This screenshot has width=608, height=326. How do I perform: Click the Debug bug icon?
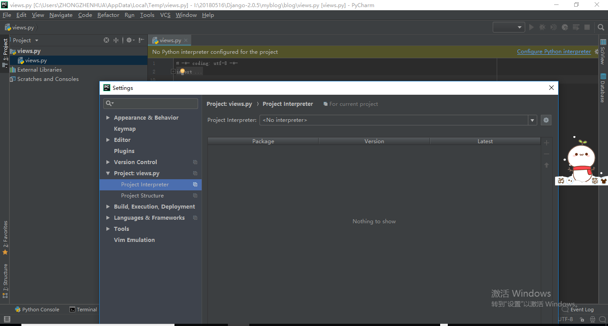click(542, 27)
